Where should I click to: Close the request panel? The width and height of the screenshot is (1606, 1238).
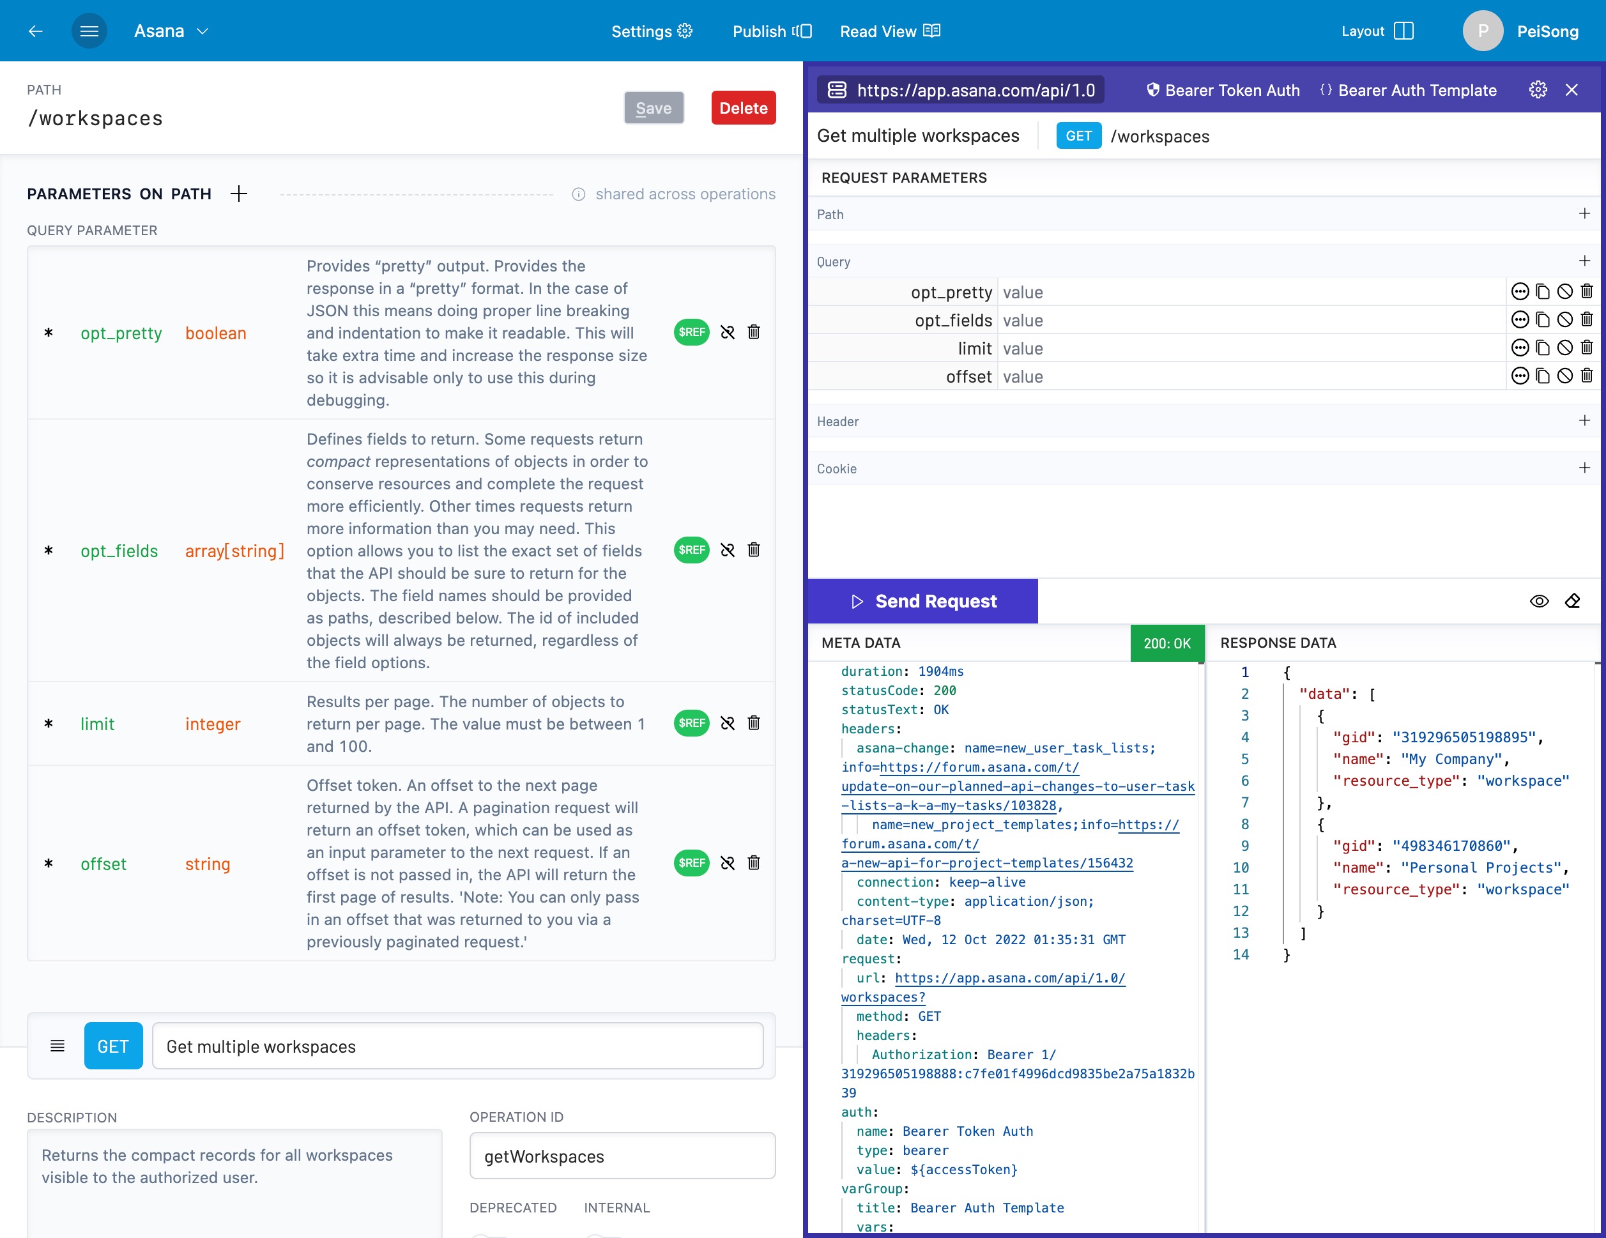pyautogui.click(x=1572, y=89)
